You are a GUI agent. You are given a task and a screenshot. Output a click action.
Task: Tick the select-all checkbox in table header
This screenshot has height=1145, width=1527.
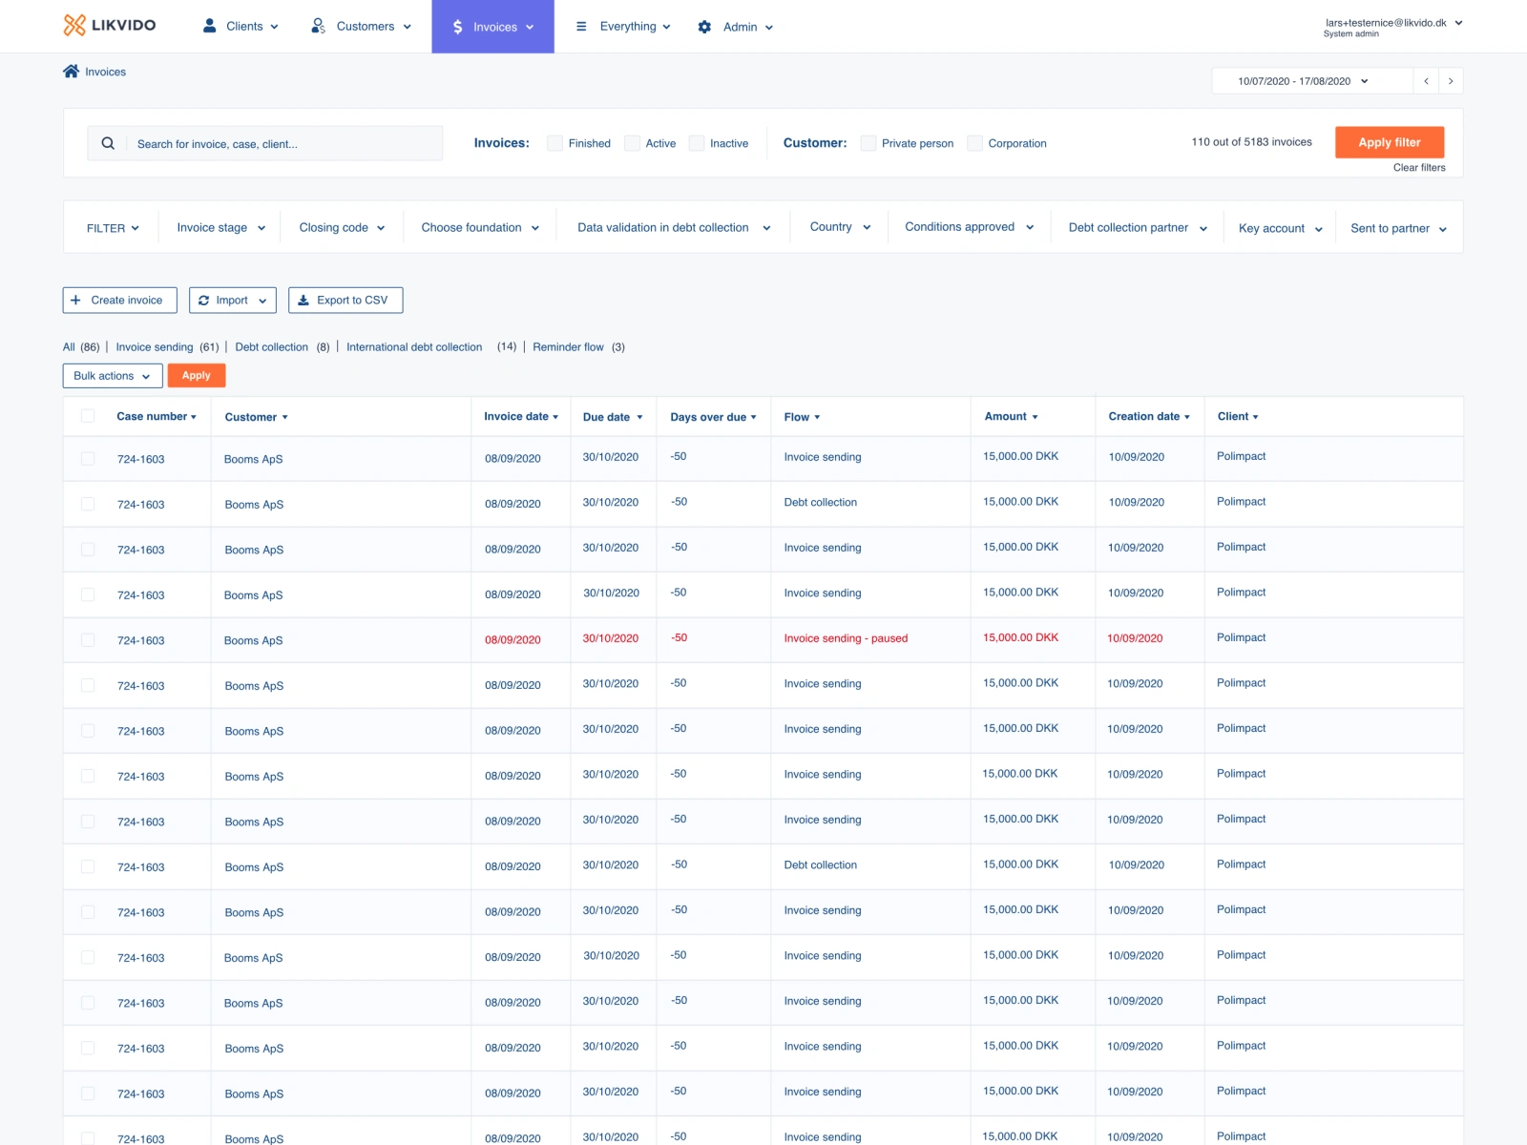click(x=88, y=416)
